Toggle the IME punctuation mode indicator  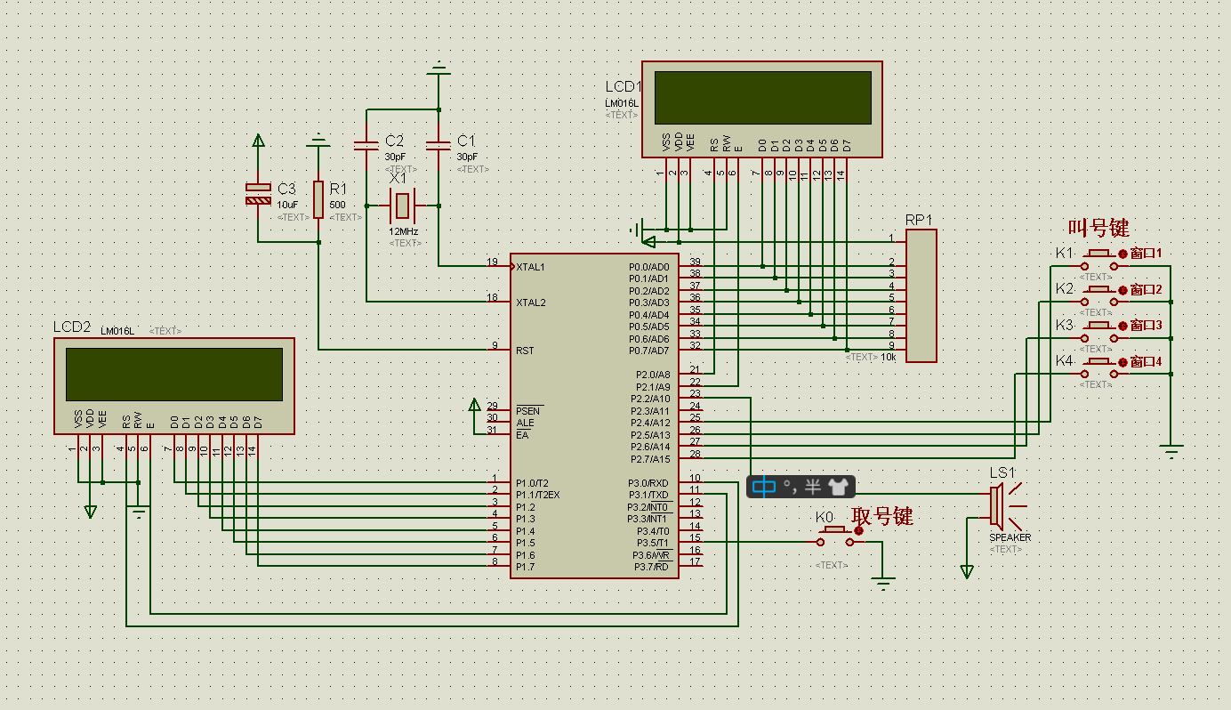coord(788,486)
